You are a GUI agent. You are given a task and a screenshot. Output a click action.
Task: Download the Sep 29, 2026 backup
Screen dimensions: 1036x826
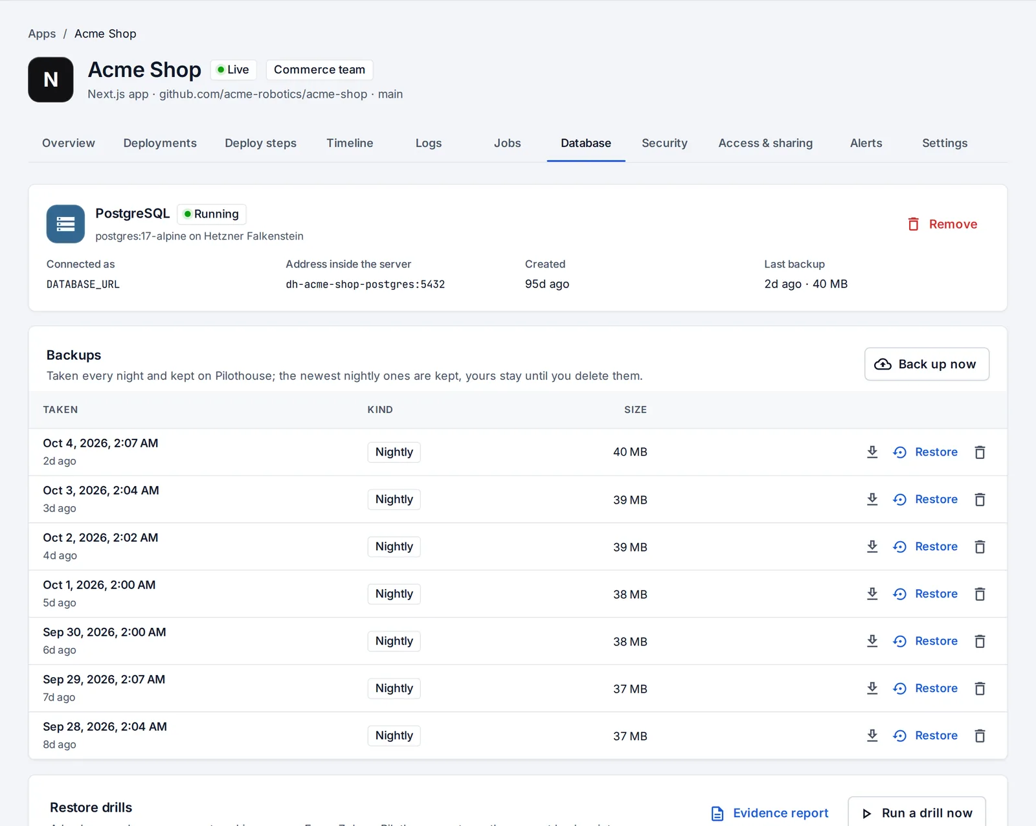pyautogui.click(x=872, y=688)
